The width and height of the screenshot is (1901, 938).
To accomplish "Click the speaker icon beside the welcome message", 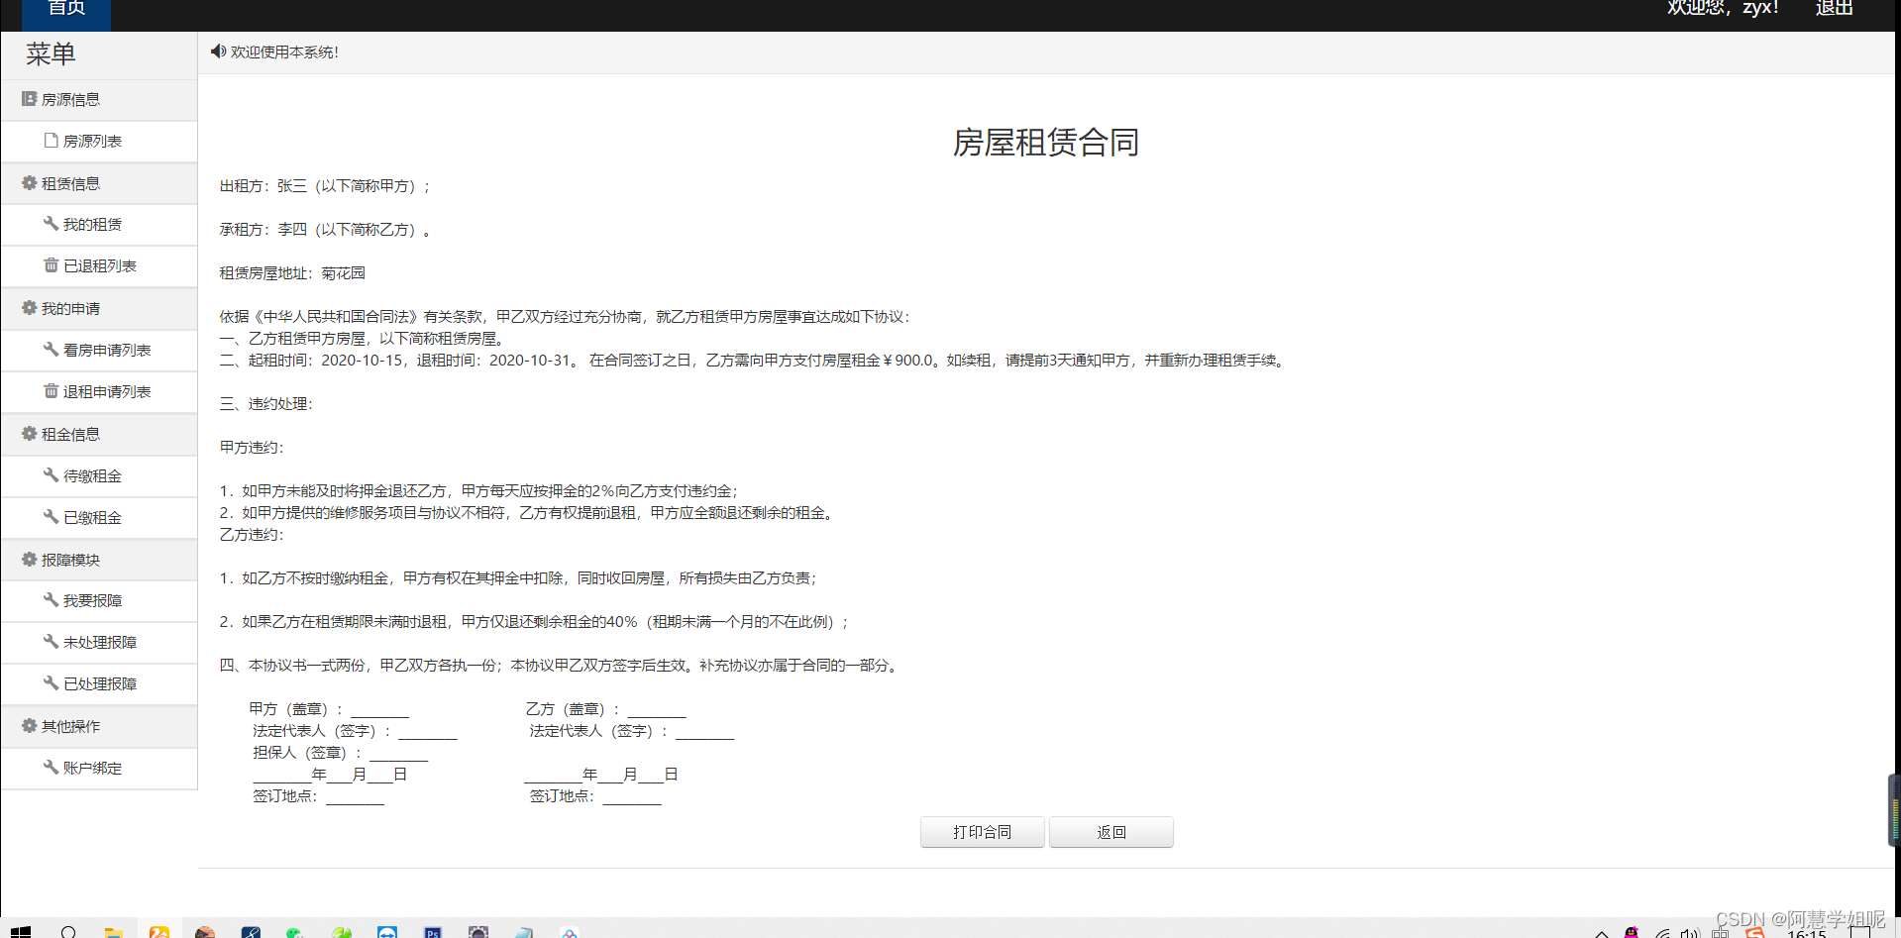I will [219, 52].
